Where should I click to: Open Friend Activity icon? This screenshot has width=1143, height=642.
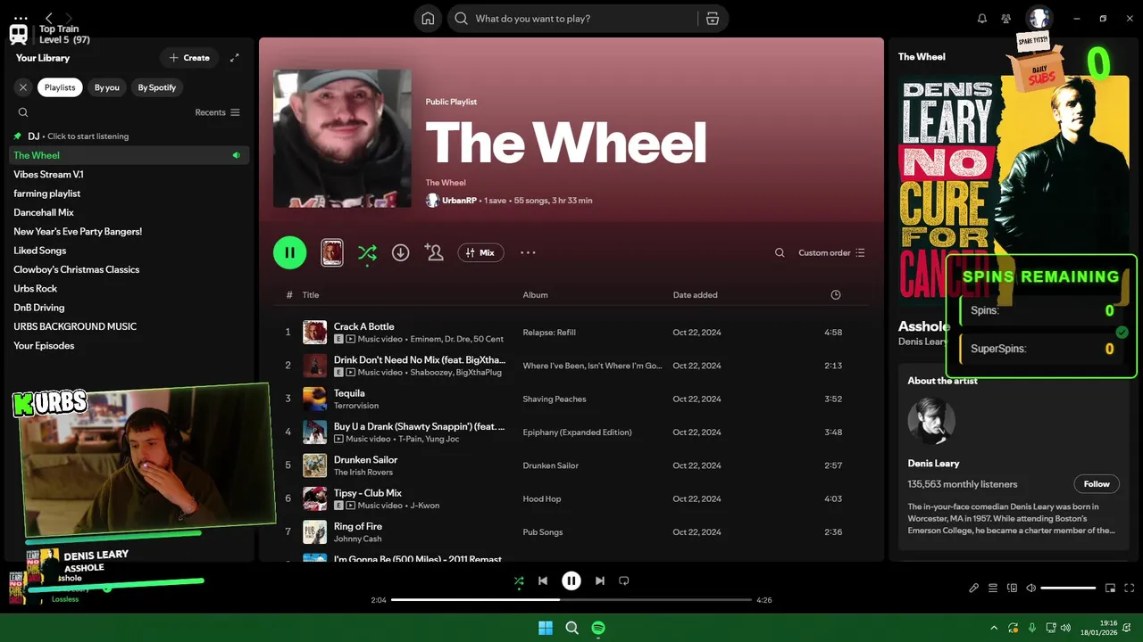1006,19
